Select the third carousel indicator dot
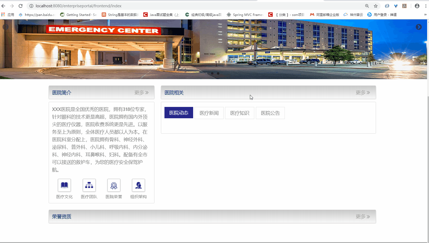Screen dimensions: 429x243 [218, 73]
